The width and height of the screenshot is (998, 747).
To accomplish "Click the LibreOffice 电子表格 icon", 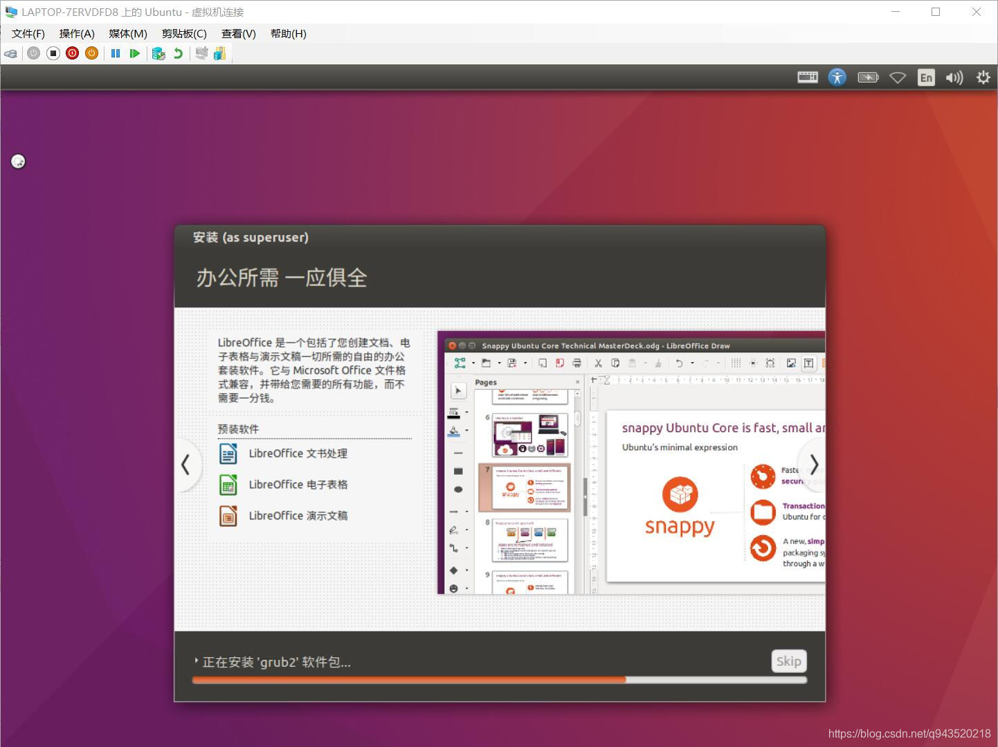I will tap(228, 485).
